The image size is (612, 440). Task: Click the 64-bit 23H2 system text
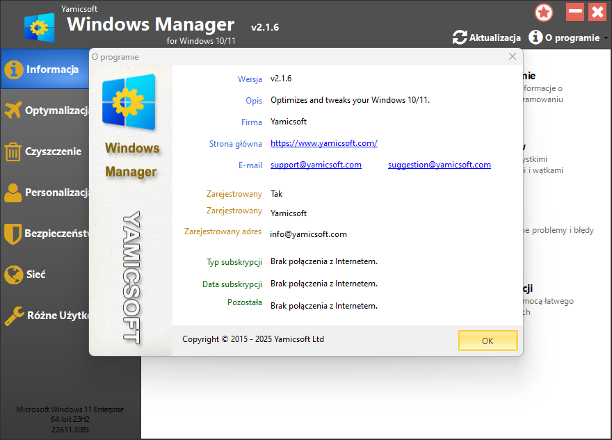70,419
